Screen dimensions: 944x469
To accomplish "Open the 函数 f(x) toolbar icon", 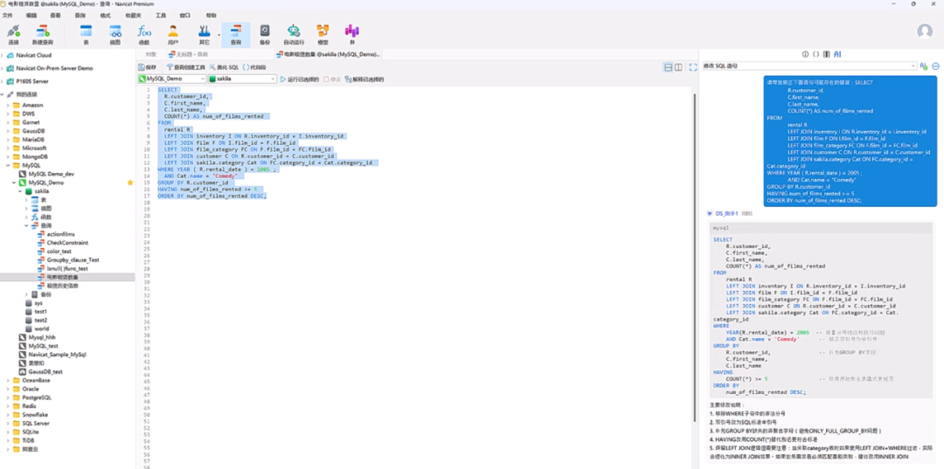I will [x=144, y=35].
